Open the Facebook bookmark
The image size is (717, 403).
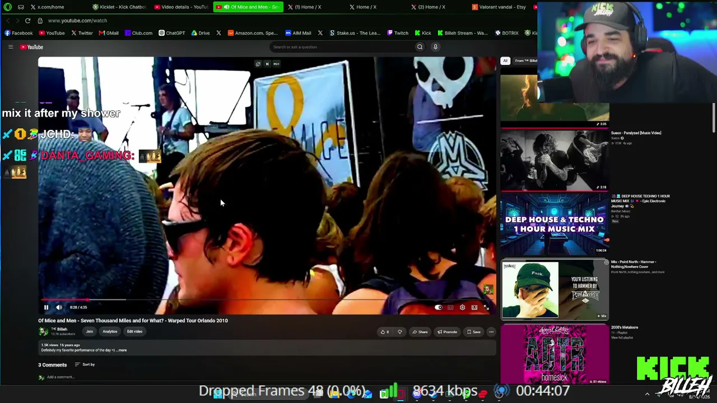pos(18,33)
